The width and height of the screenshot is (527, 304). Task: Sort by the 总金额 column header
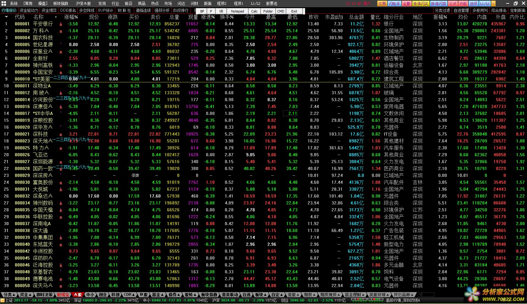click(x=356, y=17)
